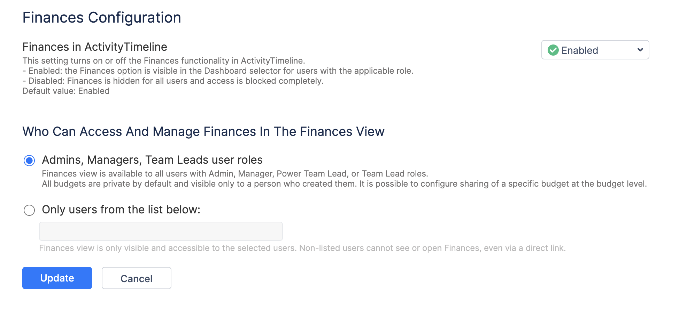Click the Only users from the list below label

[121, 210]
